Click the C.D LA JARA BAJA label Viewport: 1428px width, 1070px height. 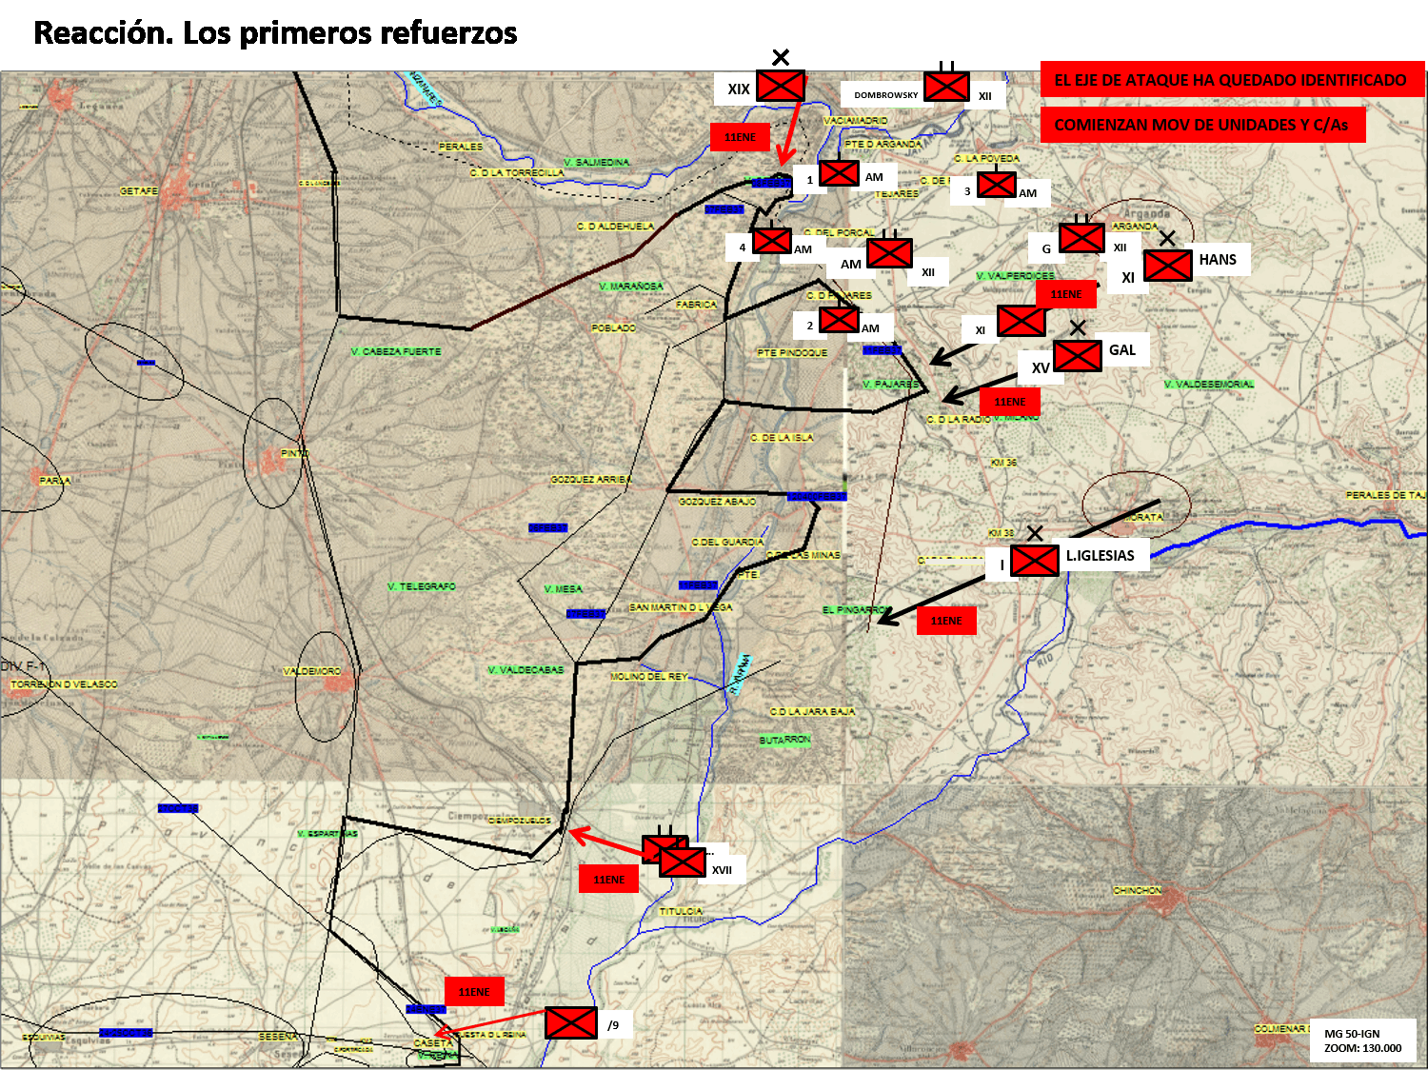(x=812, y=711)
